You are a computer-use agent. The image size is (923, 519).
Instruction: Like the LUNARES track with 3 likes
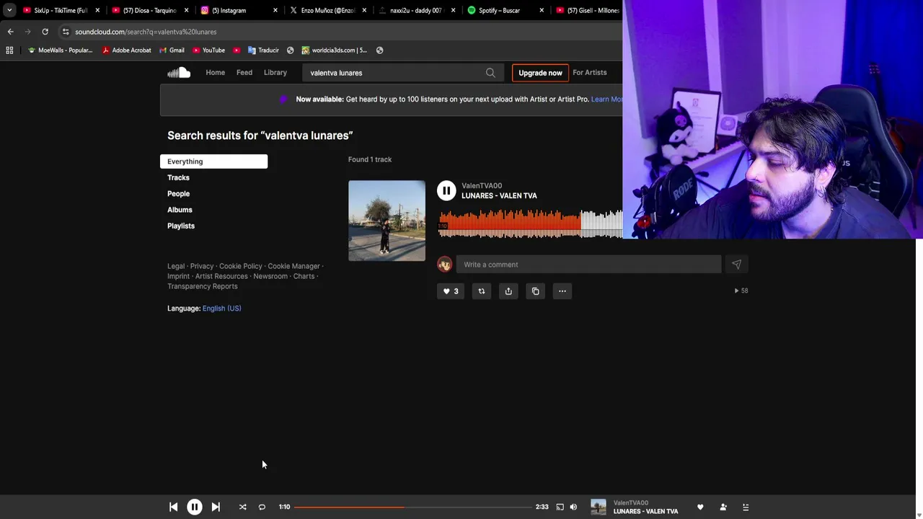451,291
